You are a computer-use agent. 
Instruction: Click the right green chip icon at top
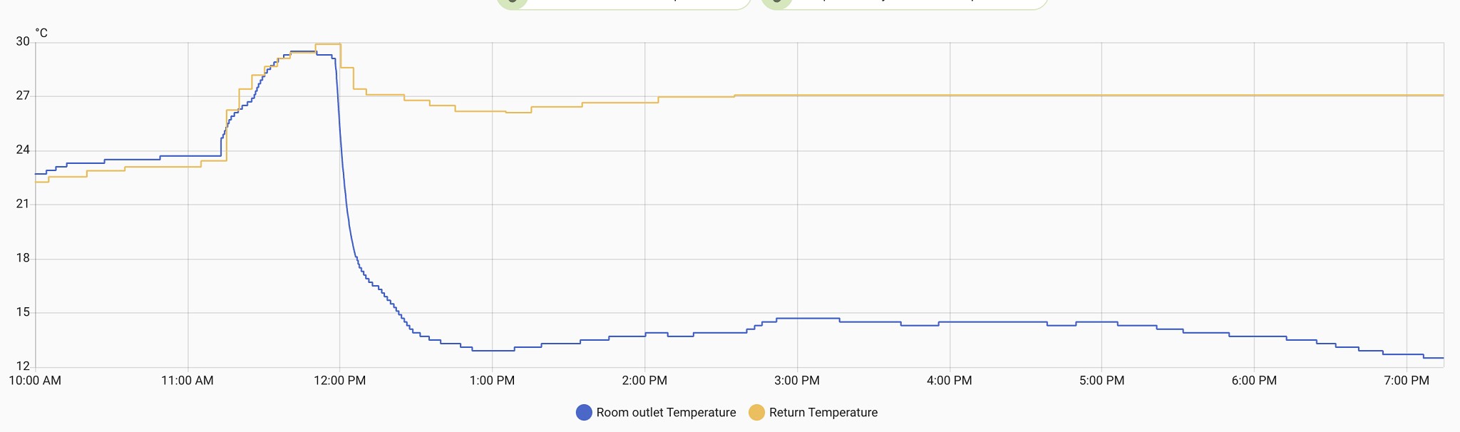click(x=777, y=2)
